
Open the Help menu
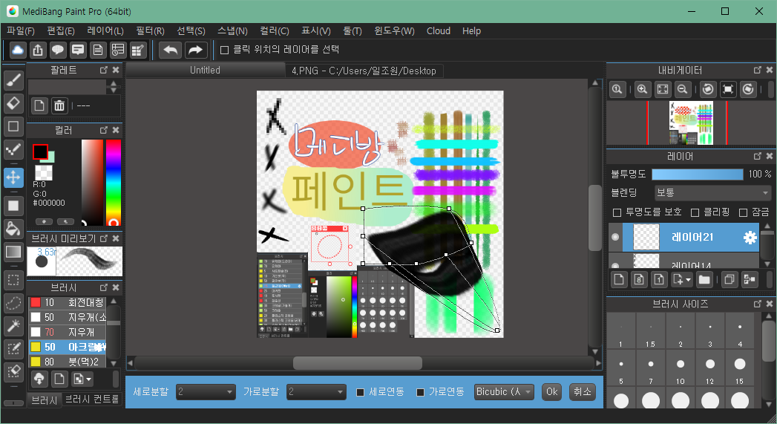point(471,30)
